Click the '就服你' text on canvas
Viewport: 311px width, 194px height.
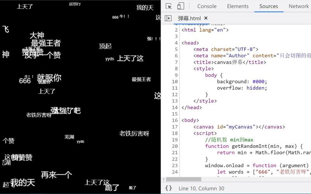click(x=49, y=78)
